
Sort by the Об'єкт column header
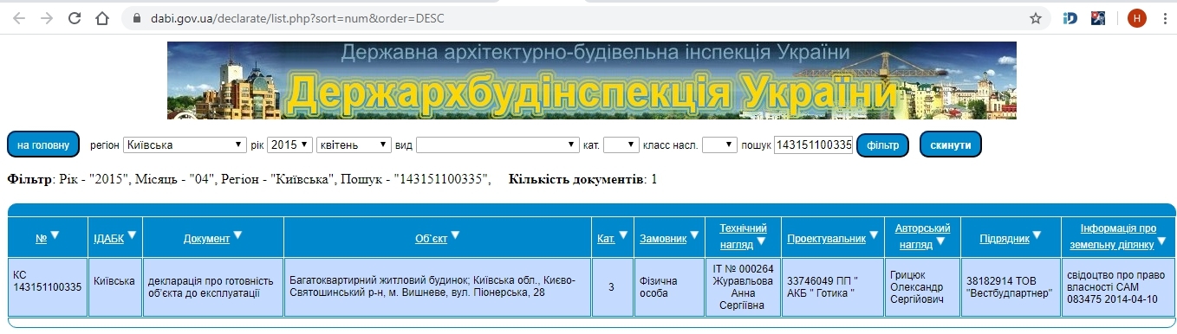point(431,238)
